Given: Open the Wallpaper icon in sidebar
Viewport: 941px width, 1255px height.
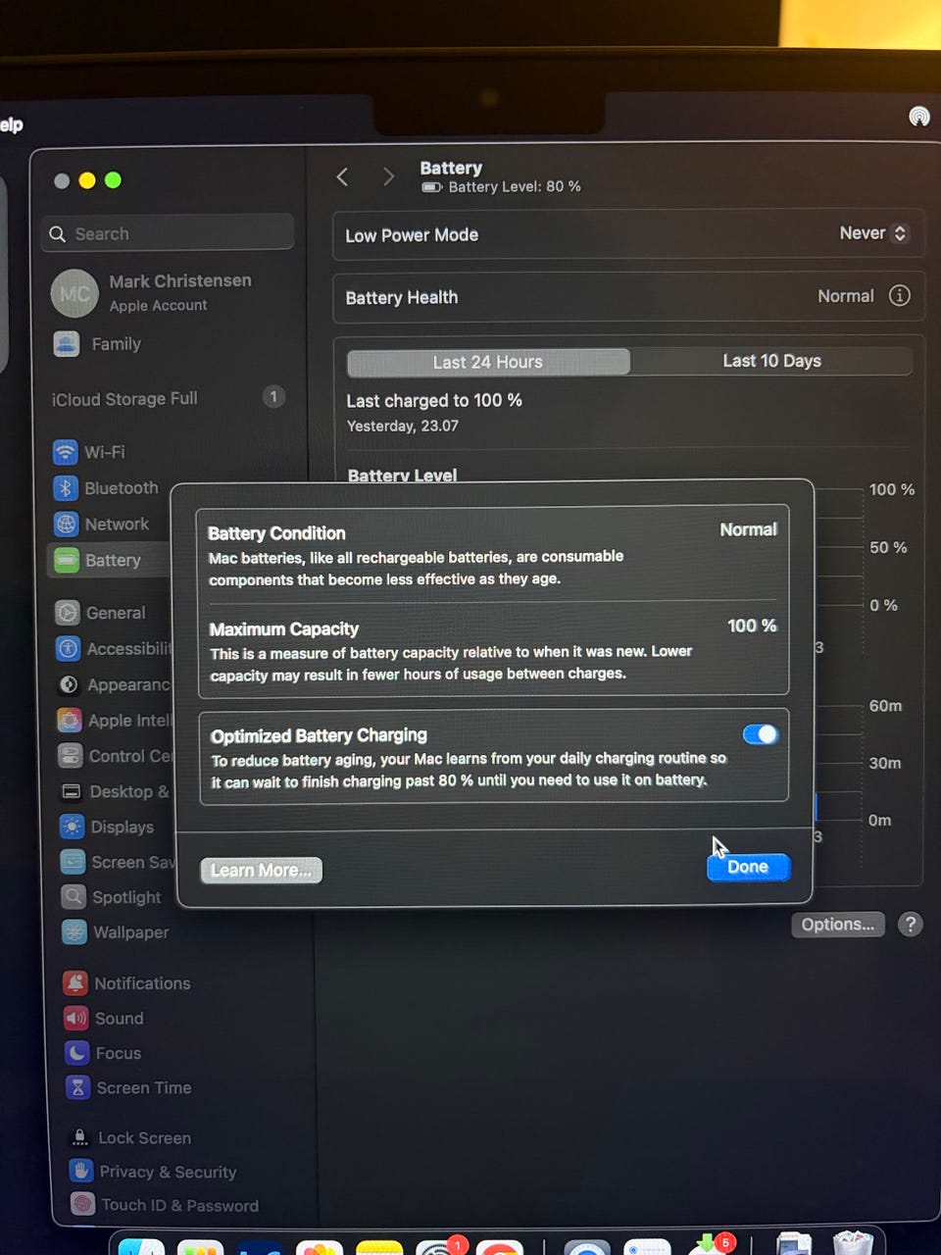Looking at the screenshot, I should pos(74,932).
